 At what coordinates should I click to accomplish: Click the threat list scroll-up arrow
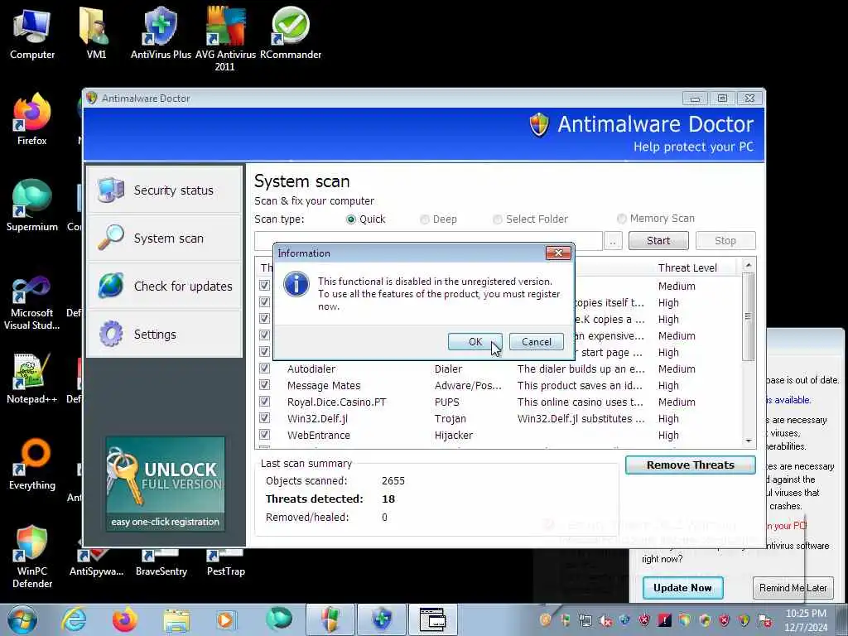749,266
